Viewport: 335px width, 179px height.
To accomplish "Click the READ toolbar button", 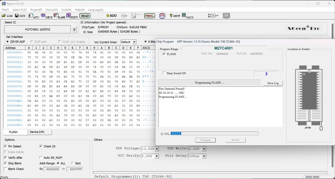I will pyautogui.click(x=85, y=16).
